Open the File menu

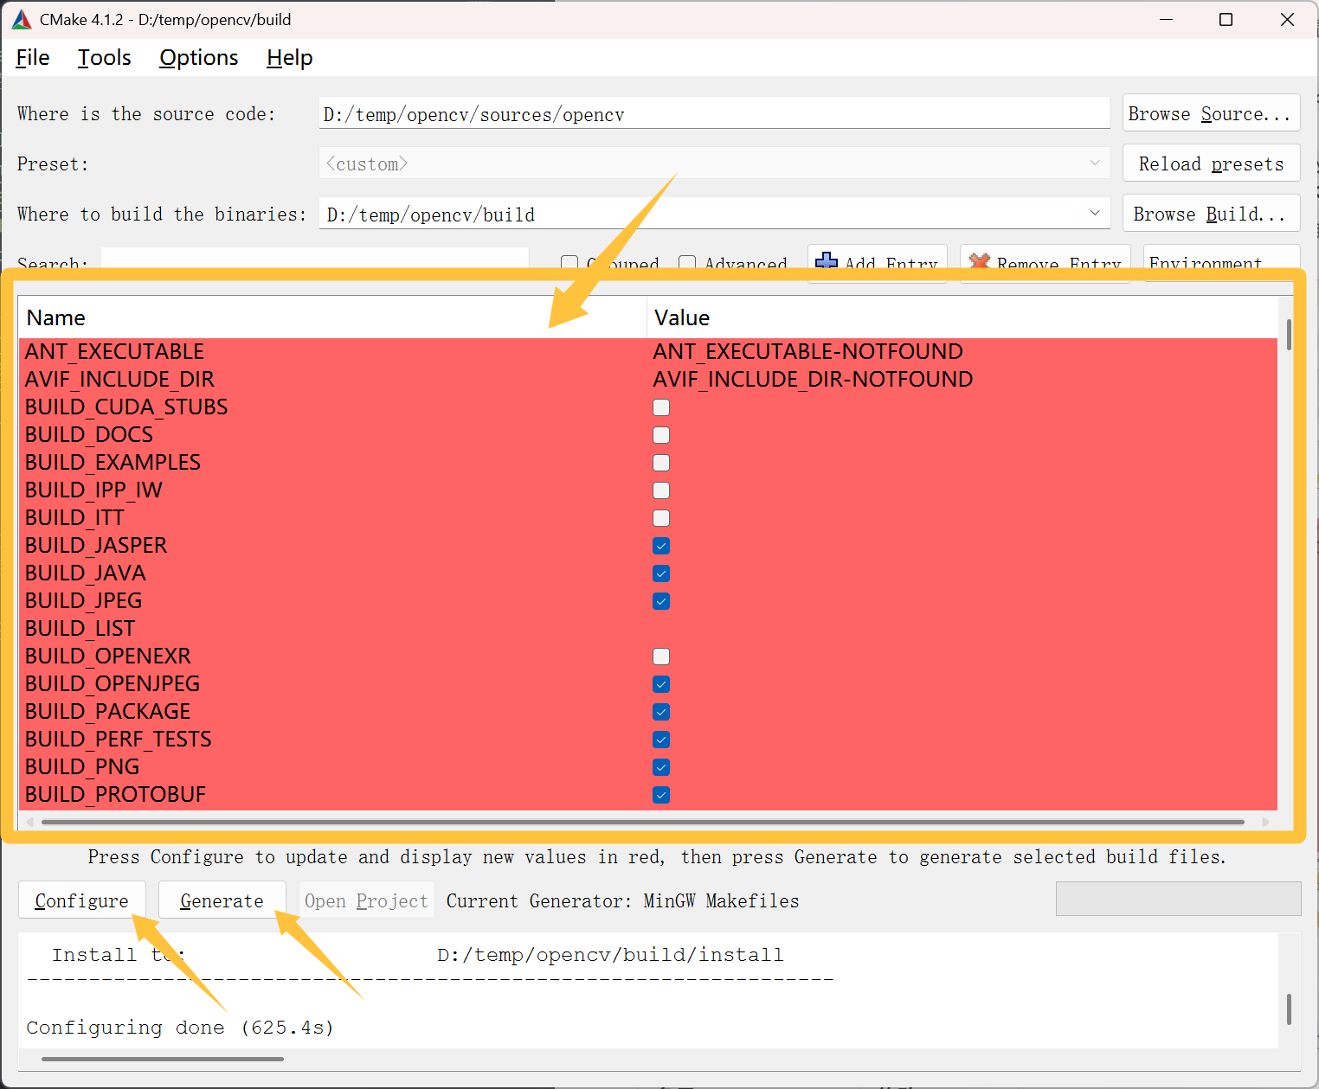click(31, 57)
